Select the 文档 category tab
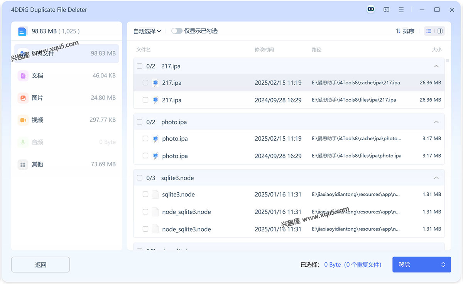 [67, 76]
